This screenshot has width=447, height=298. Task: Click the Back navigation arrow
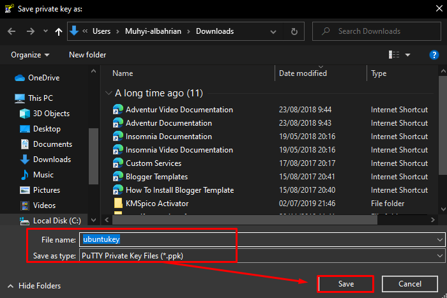pos(11,31)
